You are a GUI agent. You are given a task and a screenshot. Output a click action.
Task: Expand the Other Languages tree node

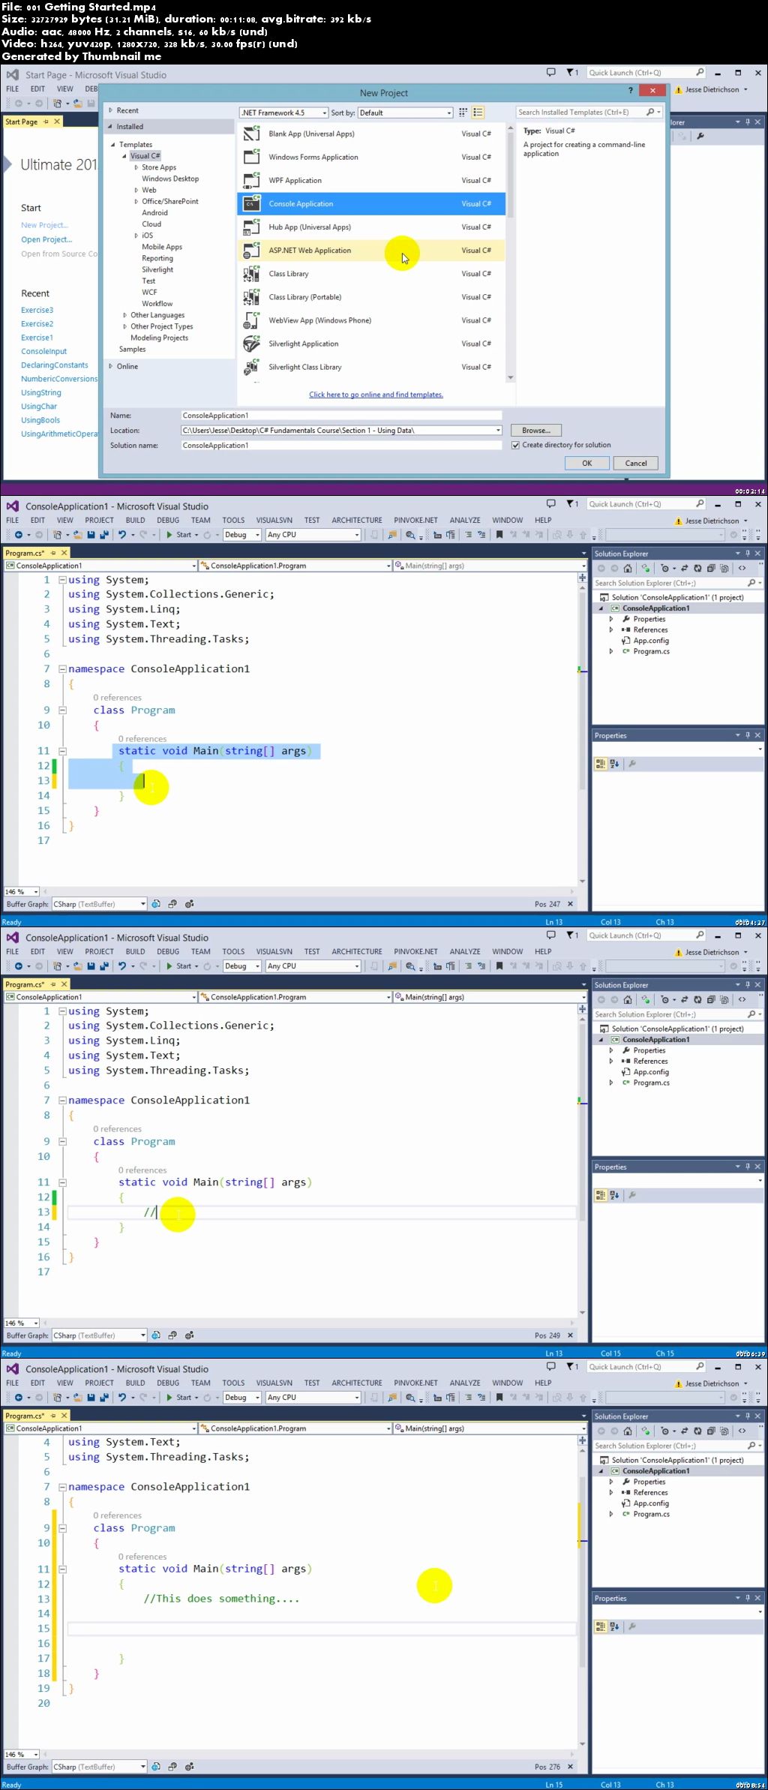(124, 315)
